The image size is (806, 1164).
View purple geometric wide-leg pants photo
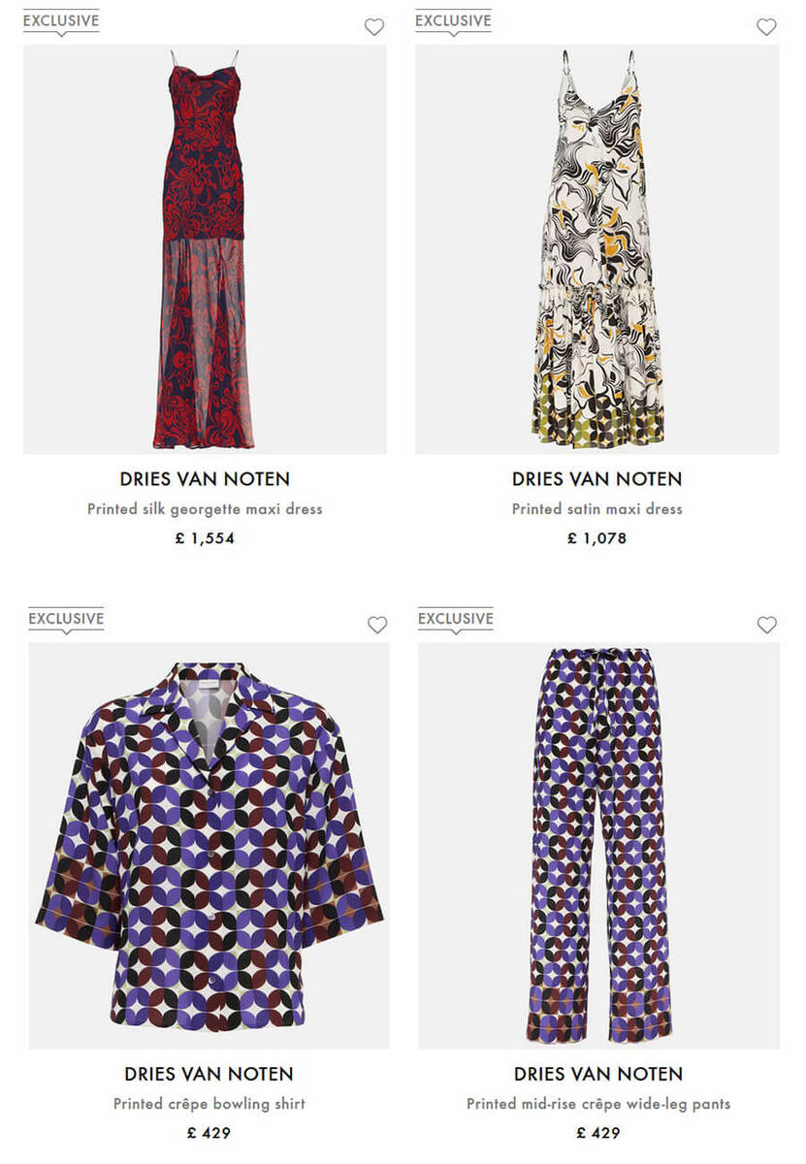click(x=598, y=845)
